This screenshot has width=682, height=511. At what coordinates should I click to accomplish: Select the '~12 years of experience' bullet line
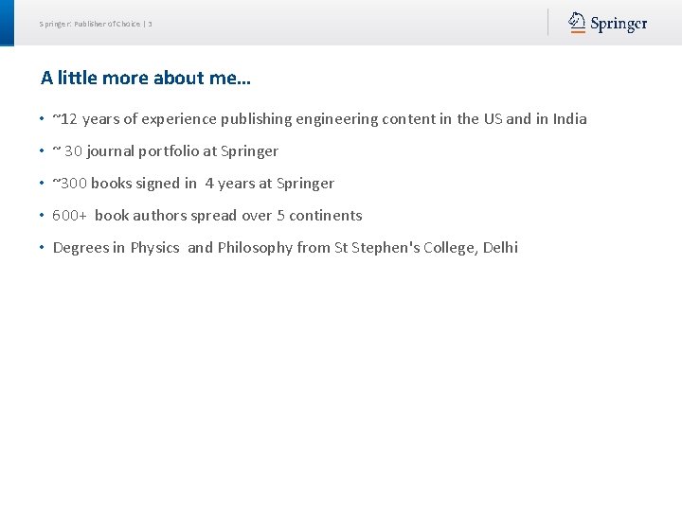tap(320, 118)
